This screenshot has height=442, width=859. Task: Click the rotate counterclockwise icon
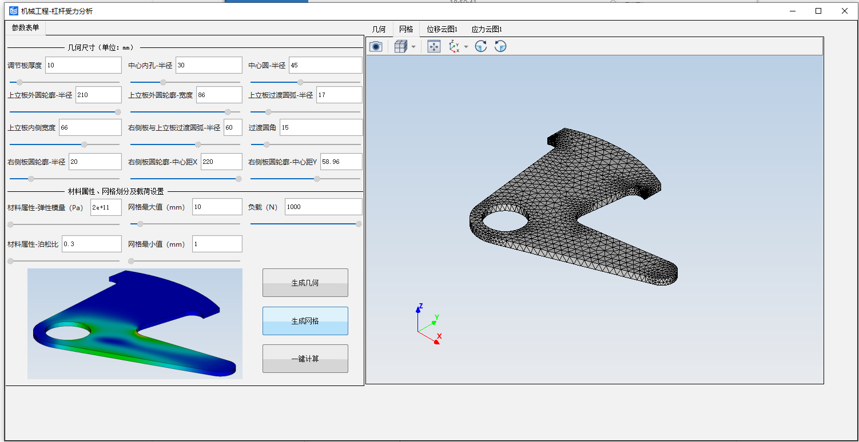(x=500, y=47)
